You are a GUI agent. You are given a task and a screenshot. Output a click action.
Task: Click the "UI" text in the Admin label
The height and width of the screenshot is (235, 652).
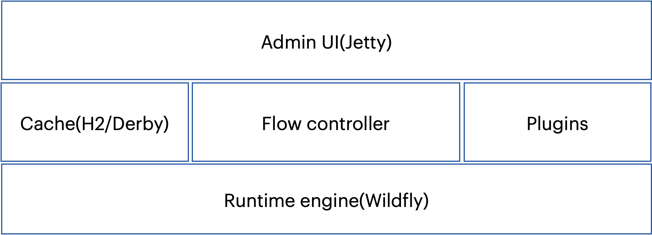point(330,42)
